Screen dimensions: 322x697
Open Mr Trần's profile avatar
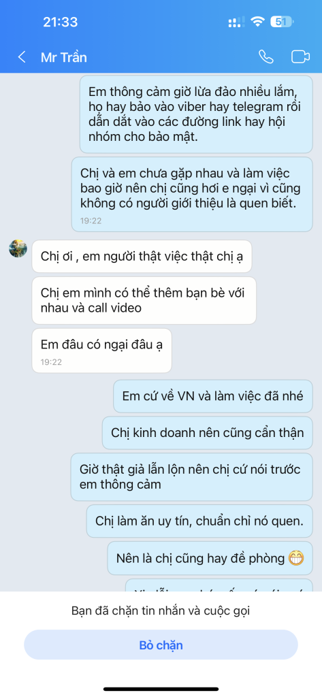[18, 248]
